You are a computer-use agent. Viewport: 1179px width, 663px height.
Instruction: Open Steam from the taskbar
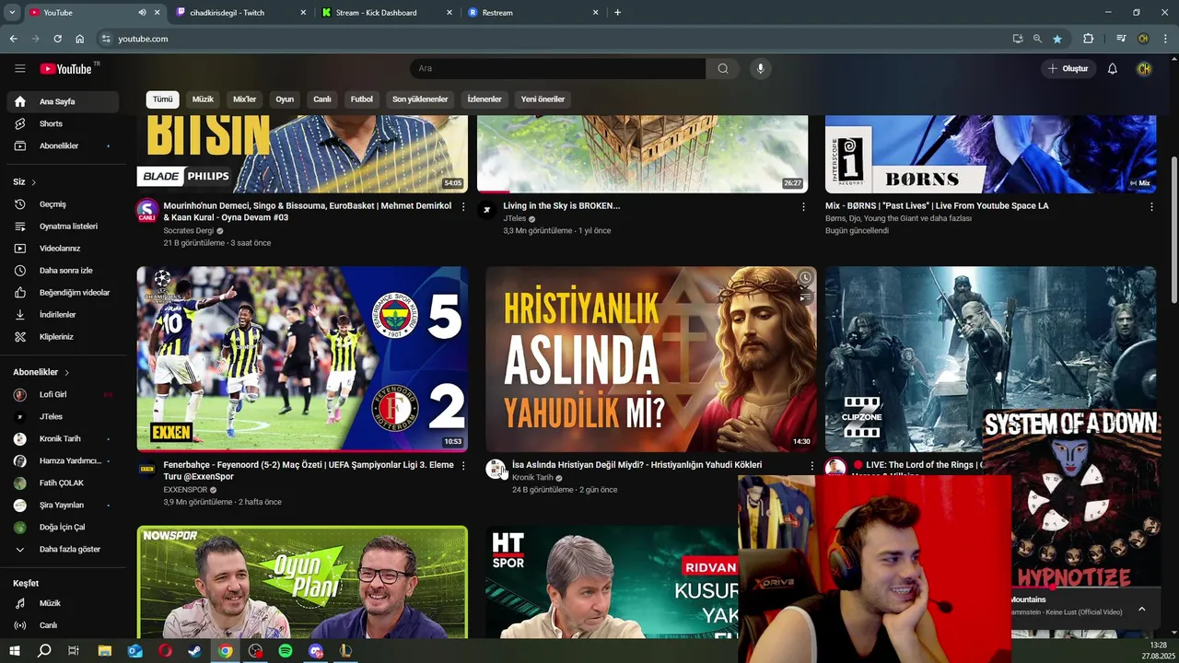click(x=194, y=651)
